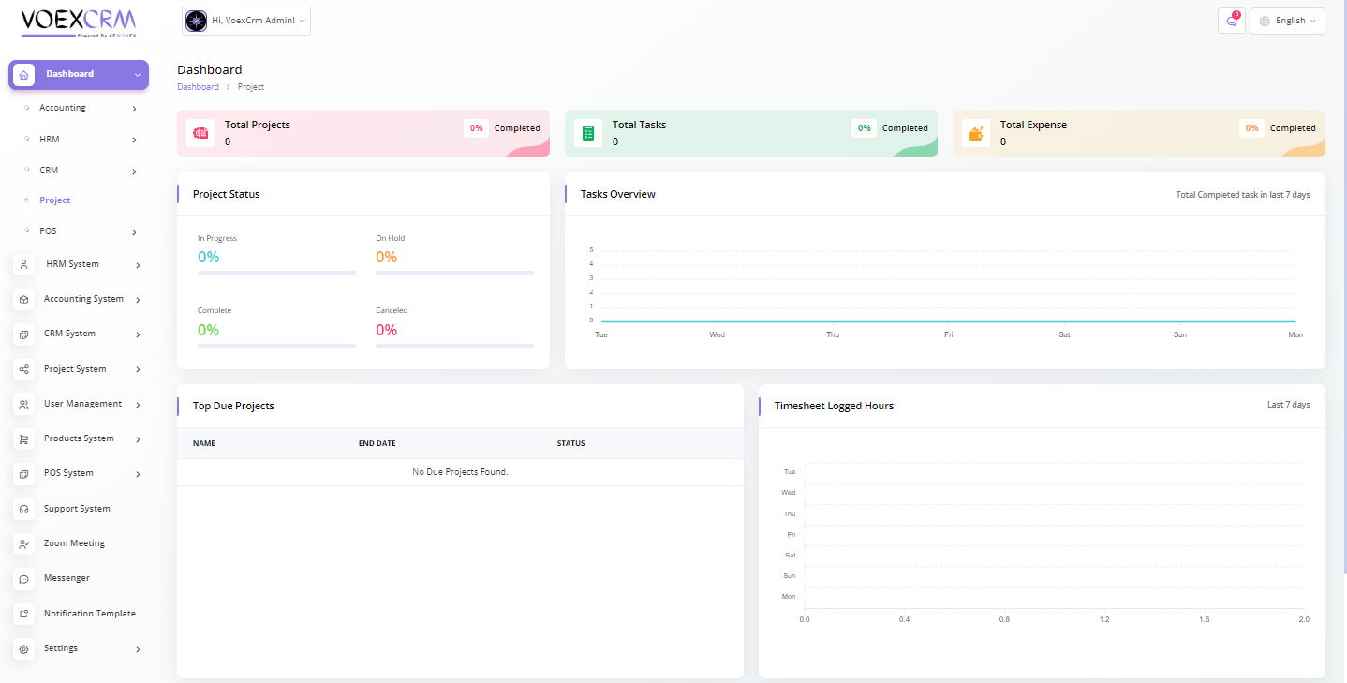Click the Settings gear icon

tap(24, 648)
